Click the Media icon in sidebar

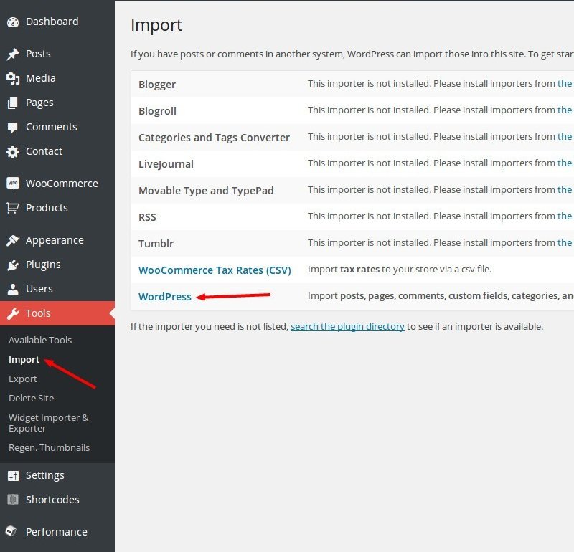pyautogui.click(x=13, y=79)
